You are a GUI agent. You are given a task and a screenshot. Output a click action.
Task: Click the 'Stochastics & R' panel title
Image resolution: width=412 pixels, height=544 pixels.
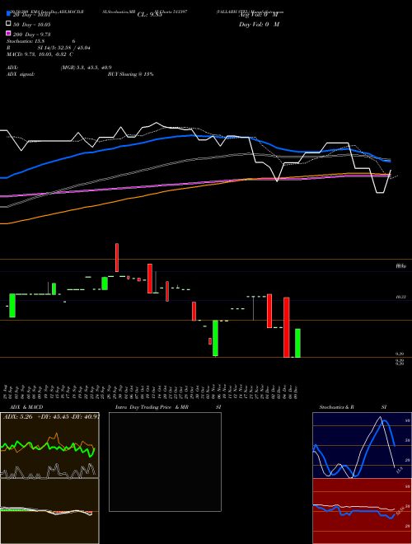pos(336,407)
